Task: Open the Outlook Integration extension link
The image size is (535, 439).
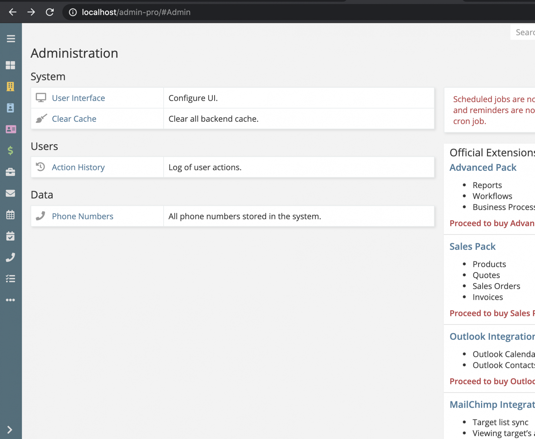Action: tap(492, 336)
